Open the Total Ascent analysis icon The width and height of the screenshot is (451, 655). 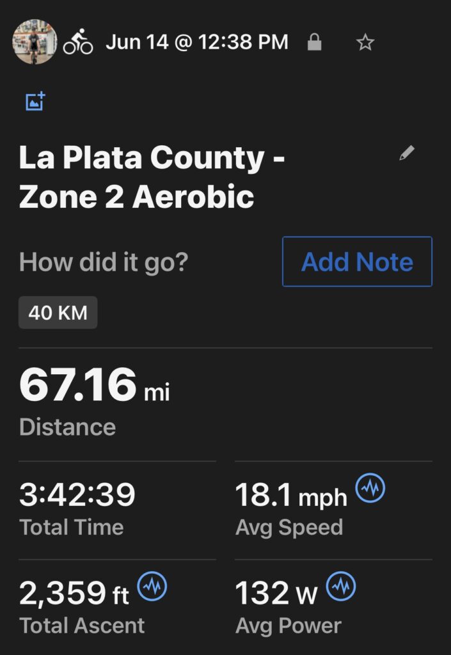[152, 586]
